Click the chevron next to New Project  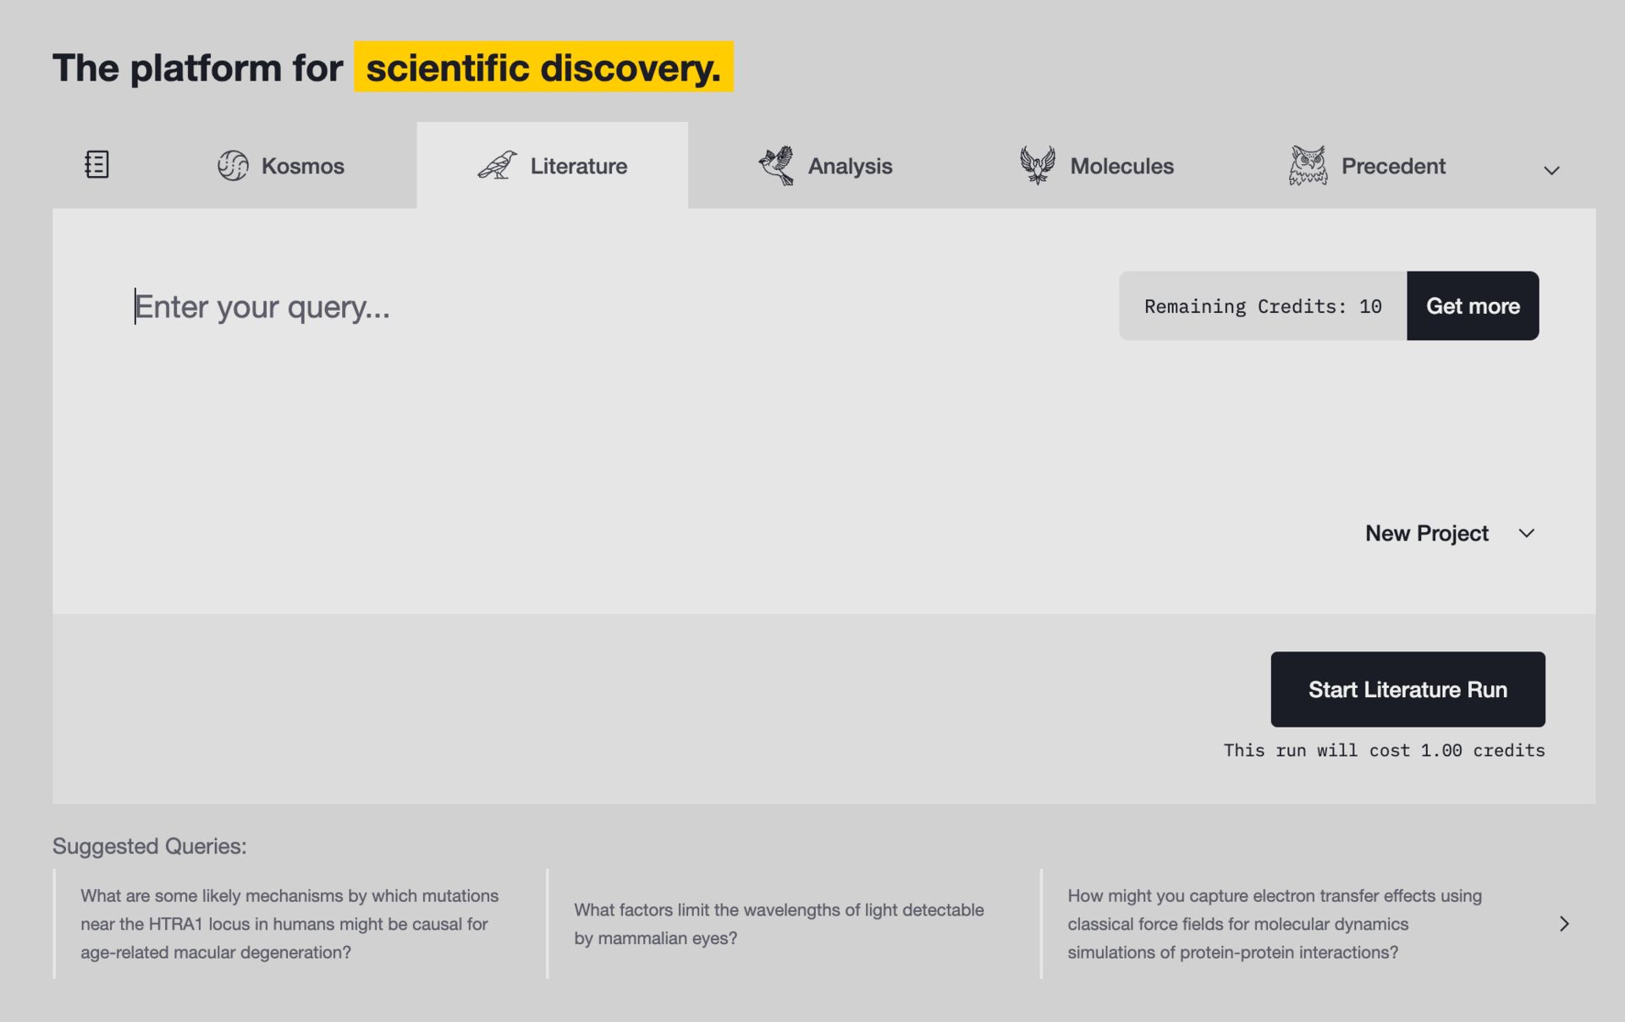1526,533
